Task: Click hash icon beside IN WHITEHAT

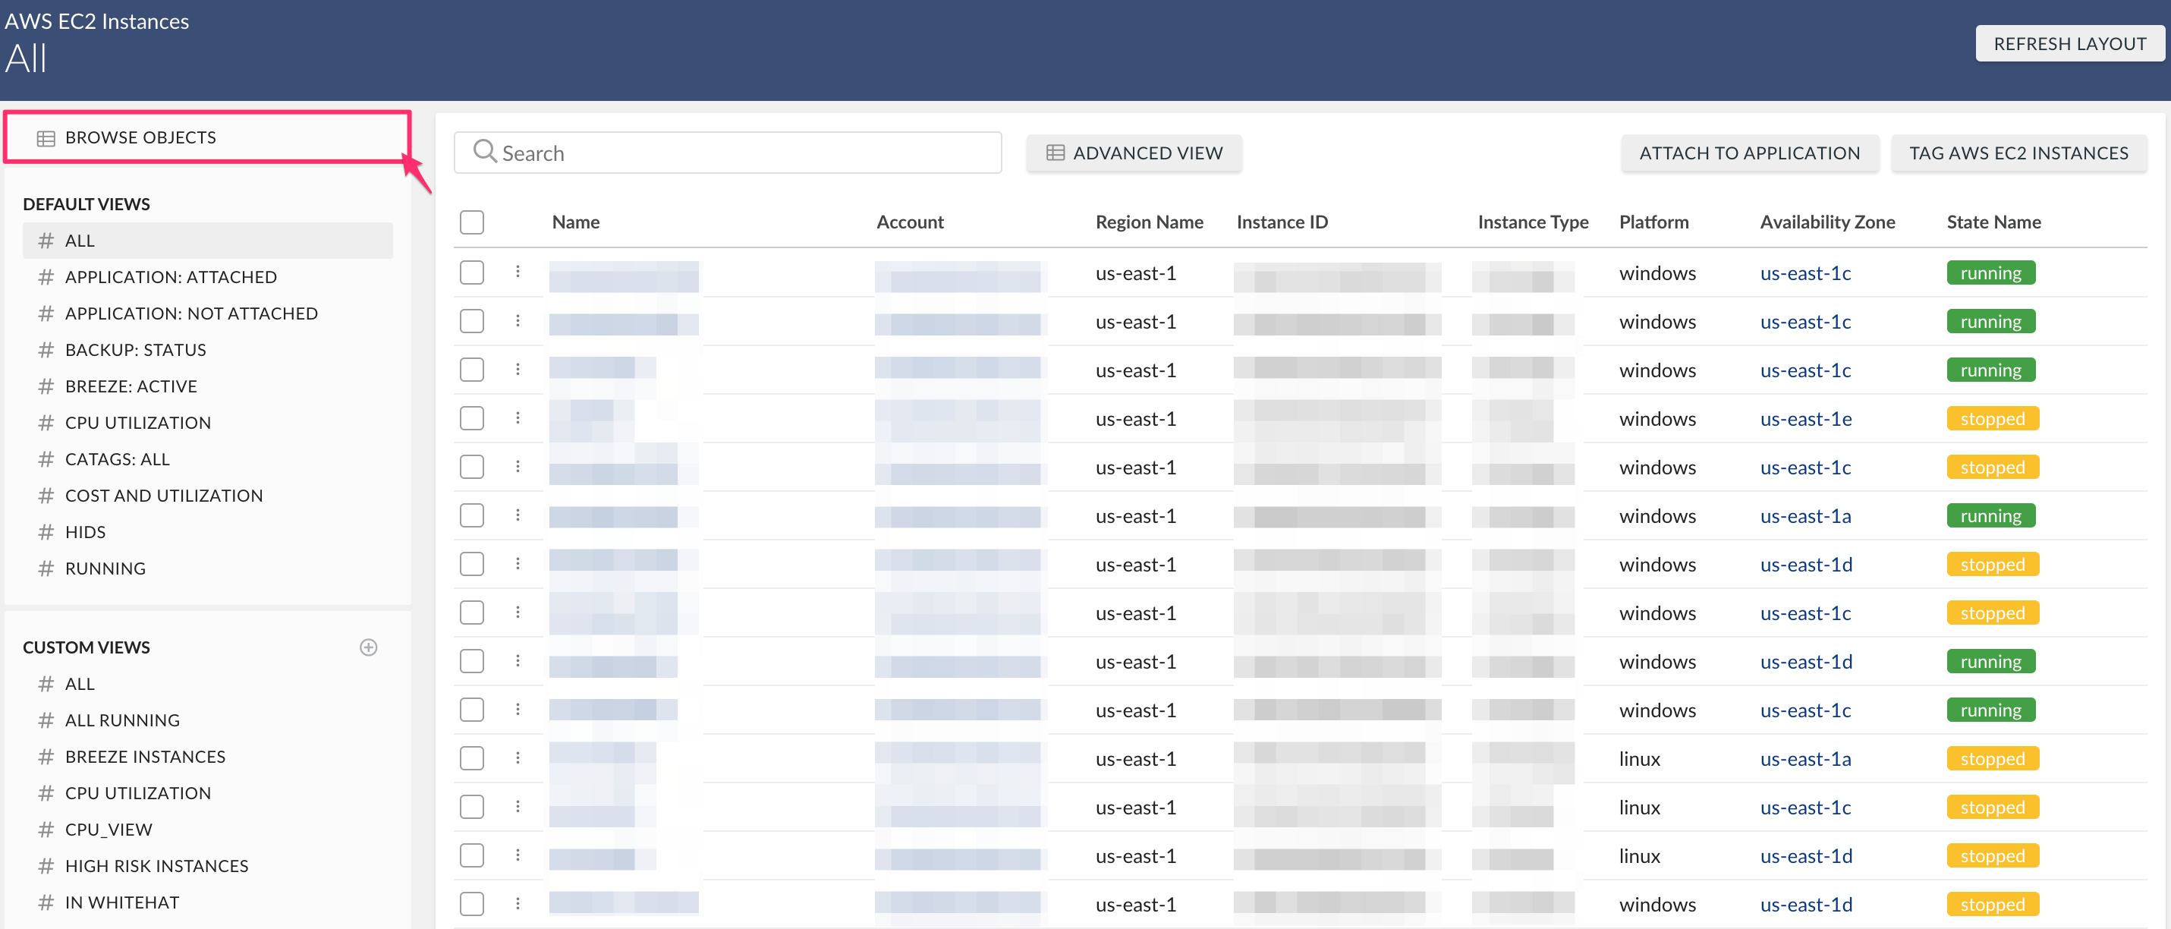Action: point(46,902)
